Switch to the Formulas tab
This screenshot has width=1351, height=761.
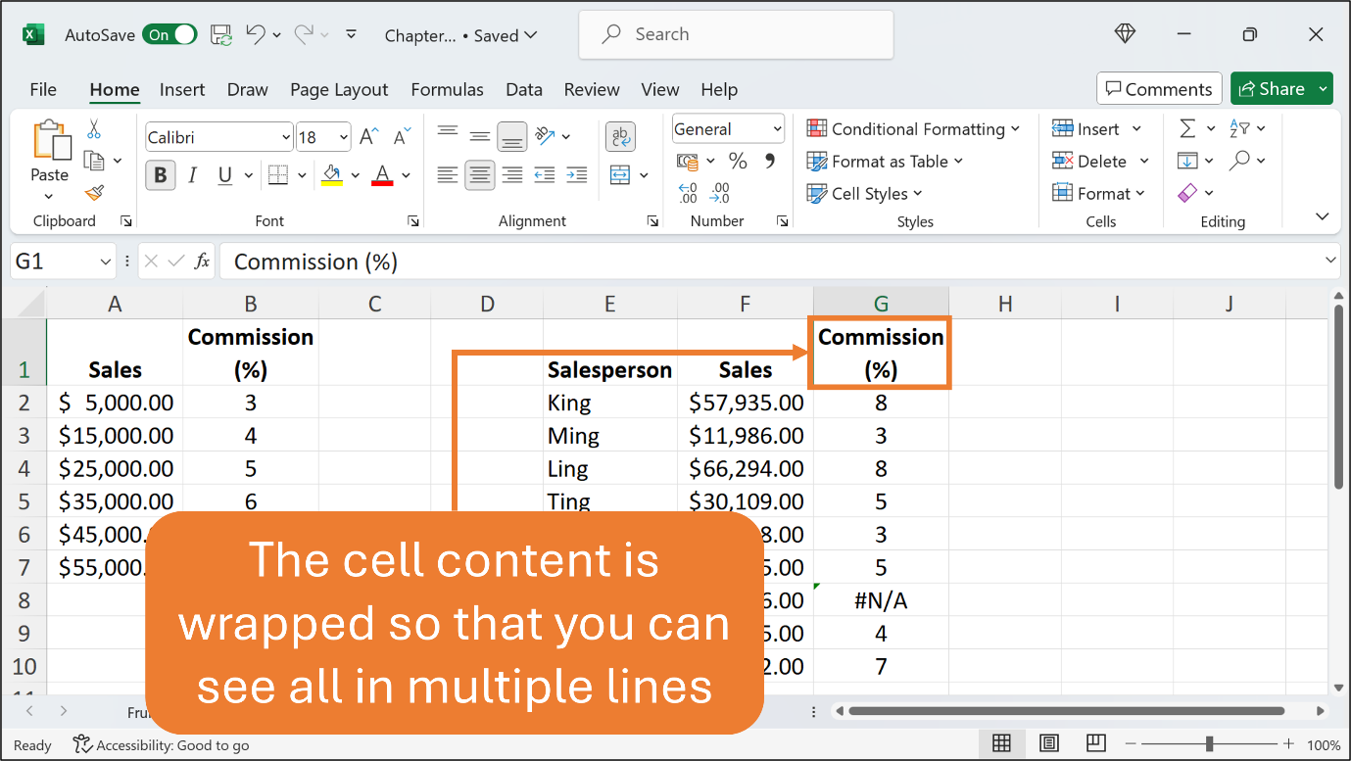[x=447, y=89]
